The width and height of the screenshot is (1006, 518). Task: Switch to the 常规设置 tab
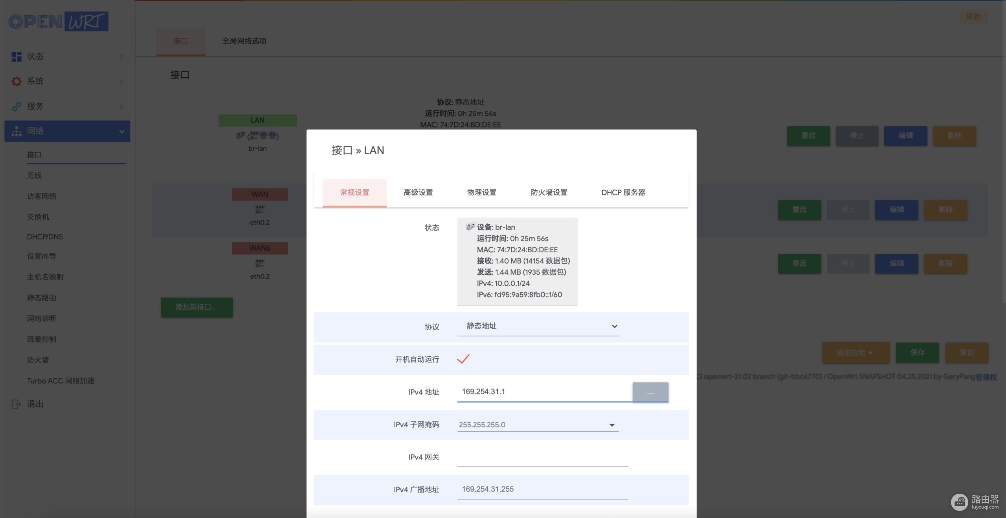(x=354, y=192)
